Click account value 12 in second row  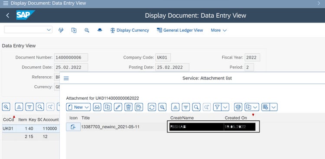click(x=45, y=136)
